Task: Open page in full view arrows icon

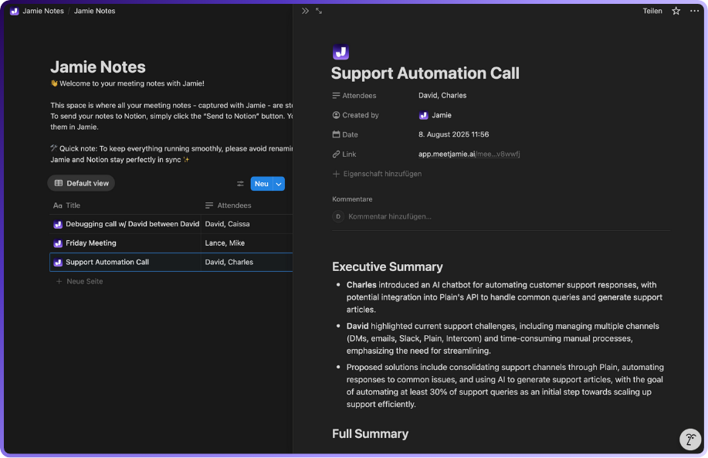Action: pos(319,11)
